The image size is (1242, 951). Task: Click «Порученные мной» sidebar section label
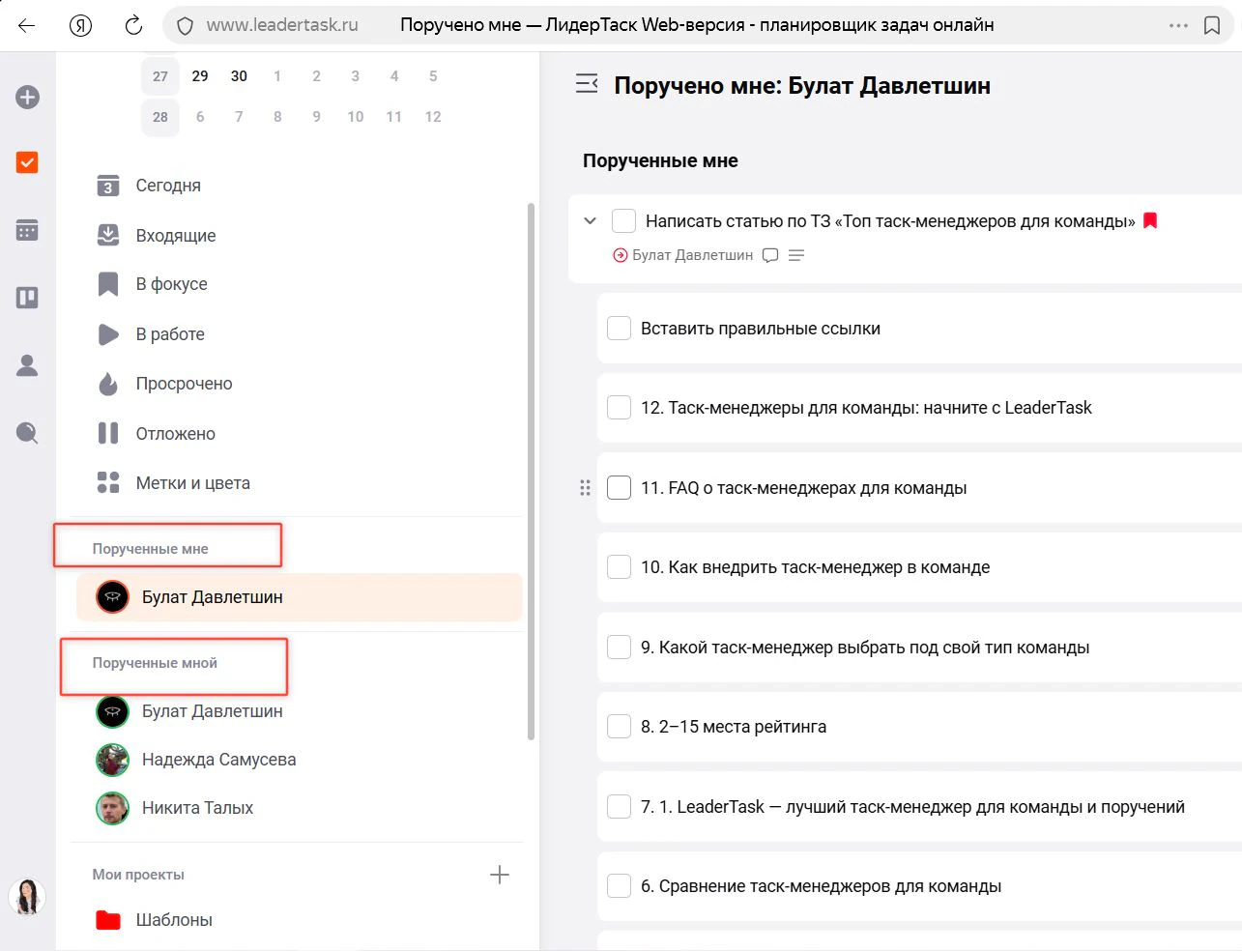[x=155, y=663]
